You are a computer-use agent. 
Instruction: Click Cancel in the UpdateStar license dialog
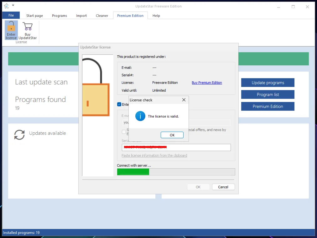point(223,187)
